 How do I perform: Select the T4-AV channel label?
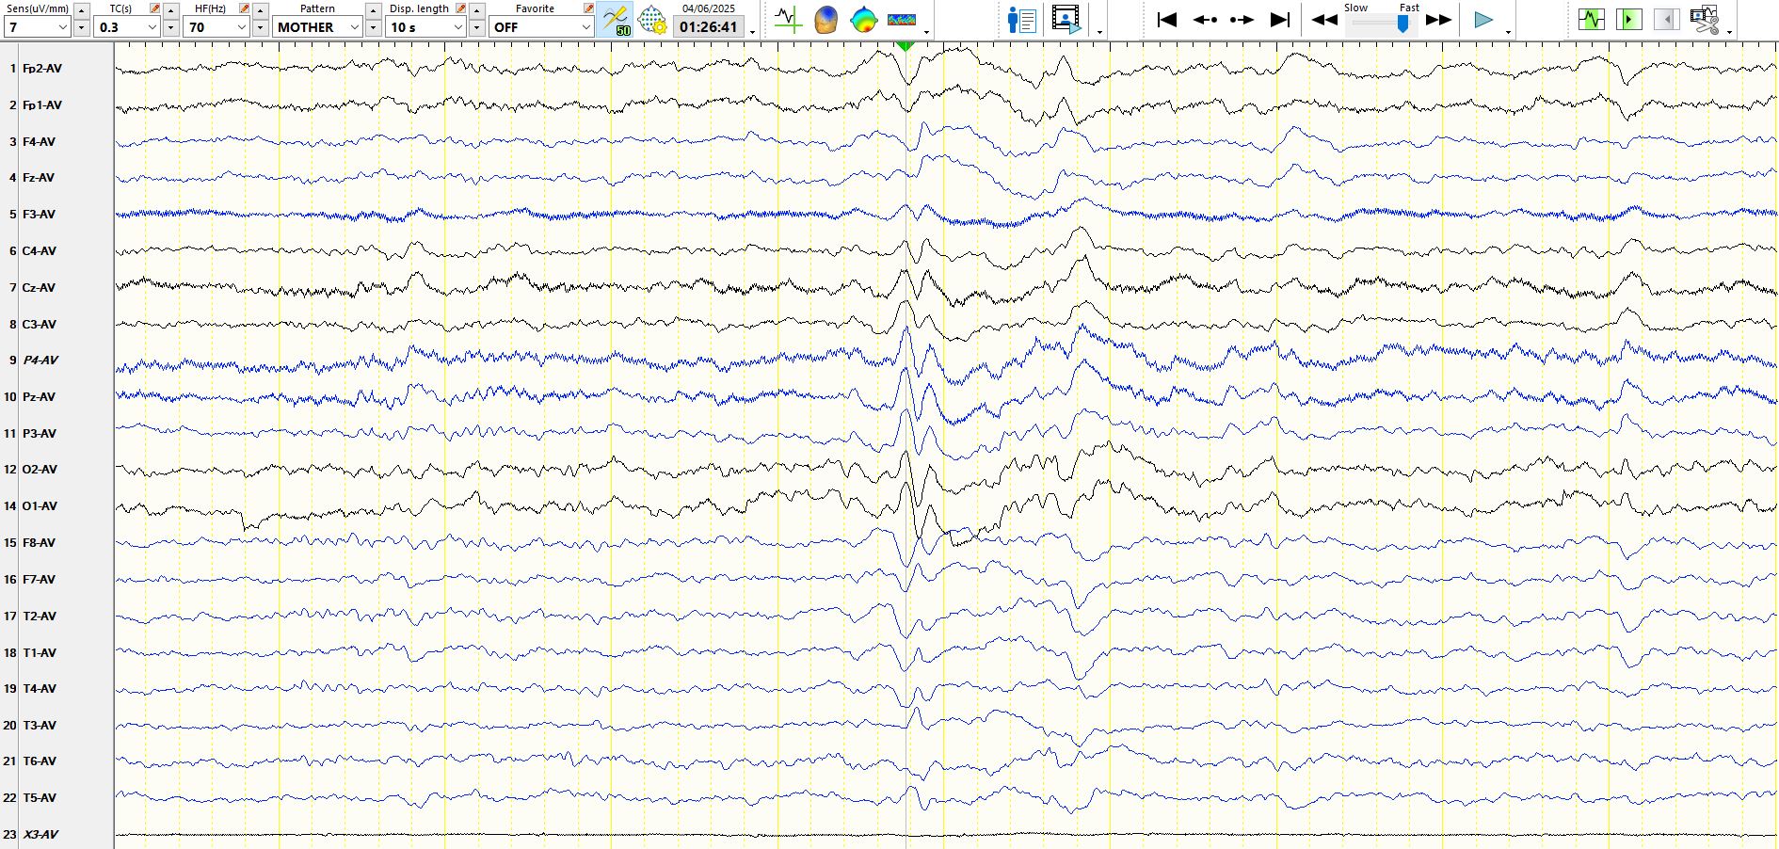click(x=40, y=689)
